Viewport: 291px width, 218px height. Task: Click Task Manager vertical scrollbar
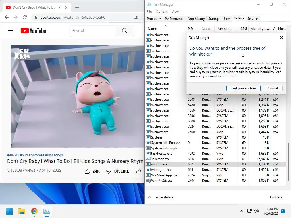(288, 161)
